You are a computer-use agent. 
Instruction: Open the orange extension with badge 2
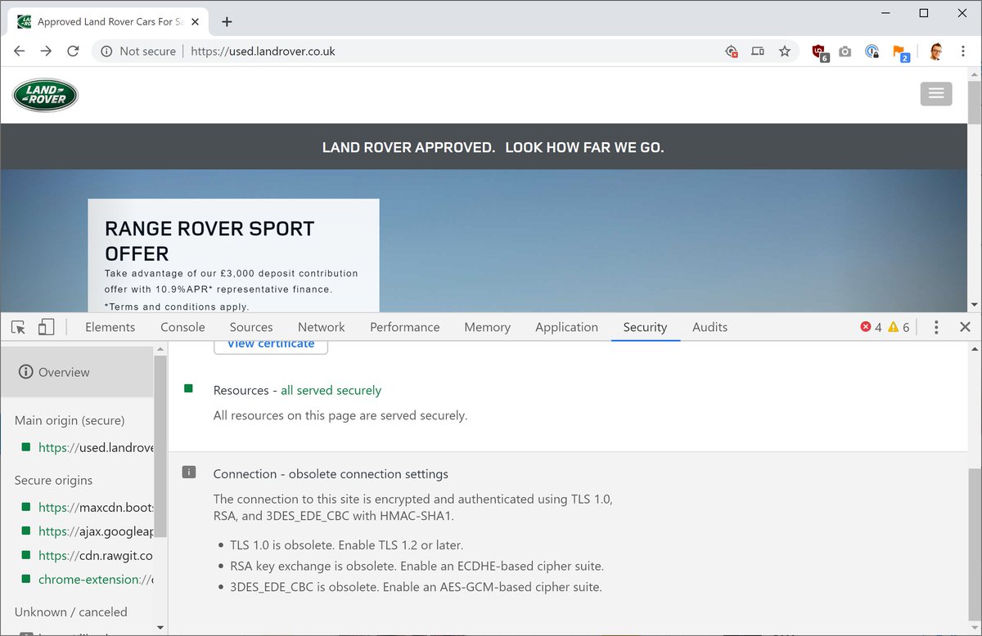tap(900, 52)
